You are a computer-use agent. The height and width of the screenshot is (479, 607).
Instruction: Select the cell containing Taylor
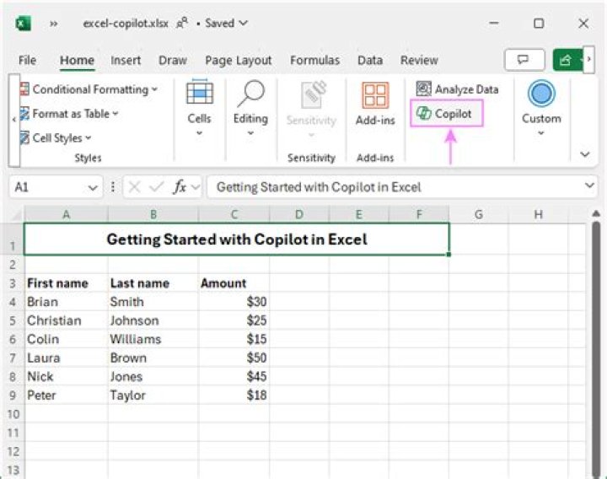pos(153,395)
